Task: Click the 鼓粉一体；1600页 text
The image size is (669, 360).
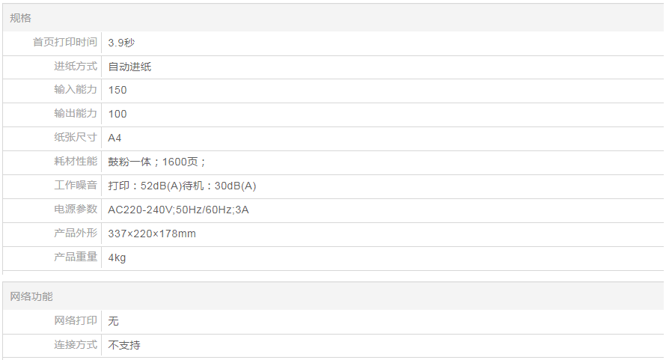Action: [156, 162]
